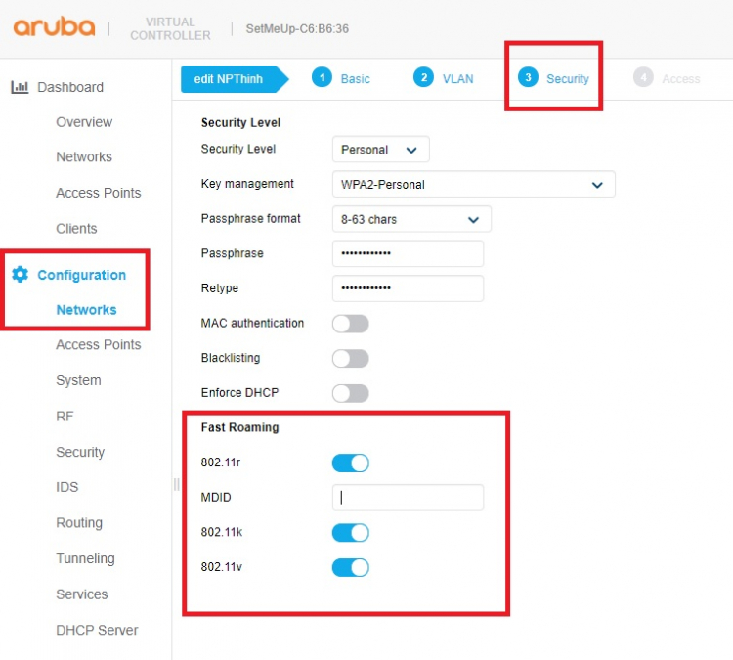This screenshot has width=733, height=660.
Task: Enable MAC authentication toggle
Action: 351,324
